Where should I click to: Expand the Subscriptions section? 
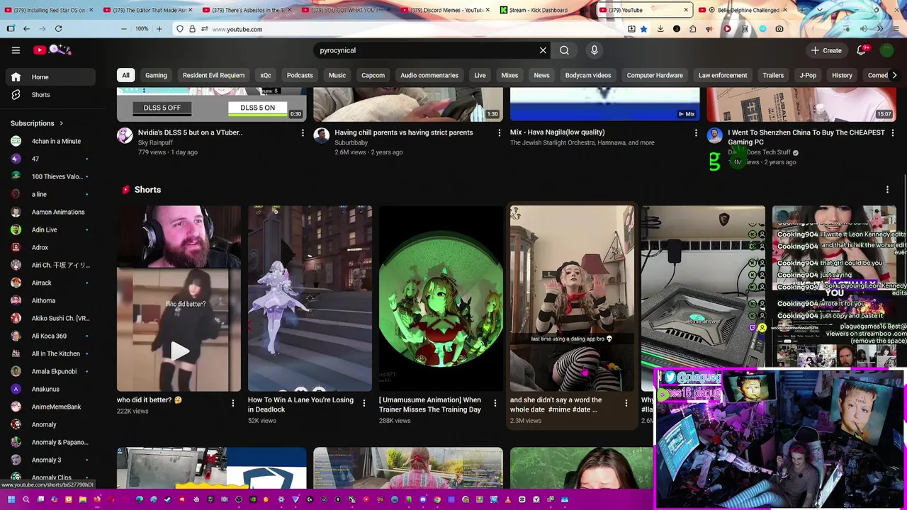tap(37, 123)
